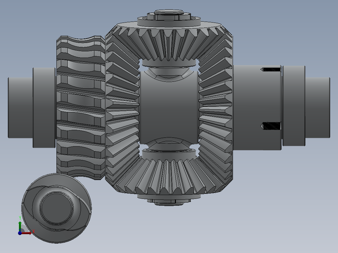Viewport: 338px width, 253px height.
Task: Select the upper set screw on right hub
Action: tap(271, 70)
